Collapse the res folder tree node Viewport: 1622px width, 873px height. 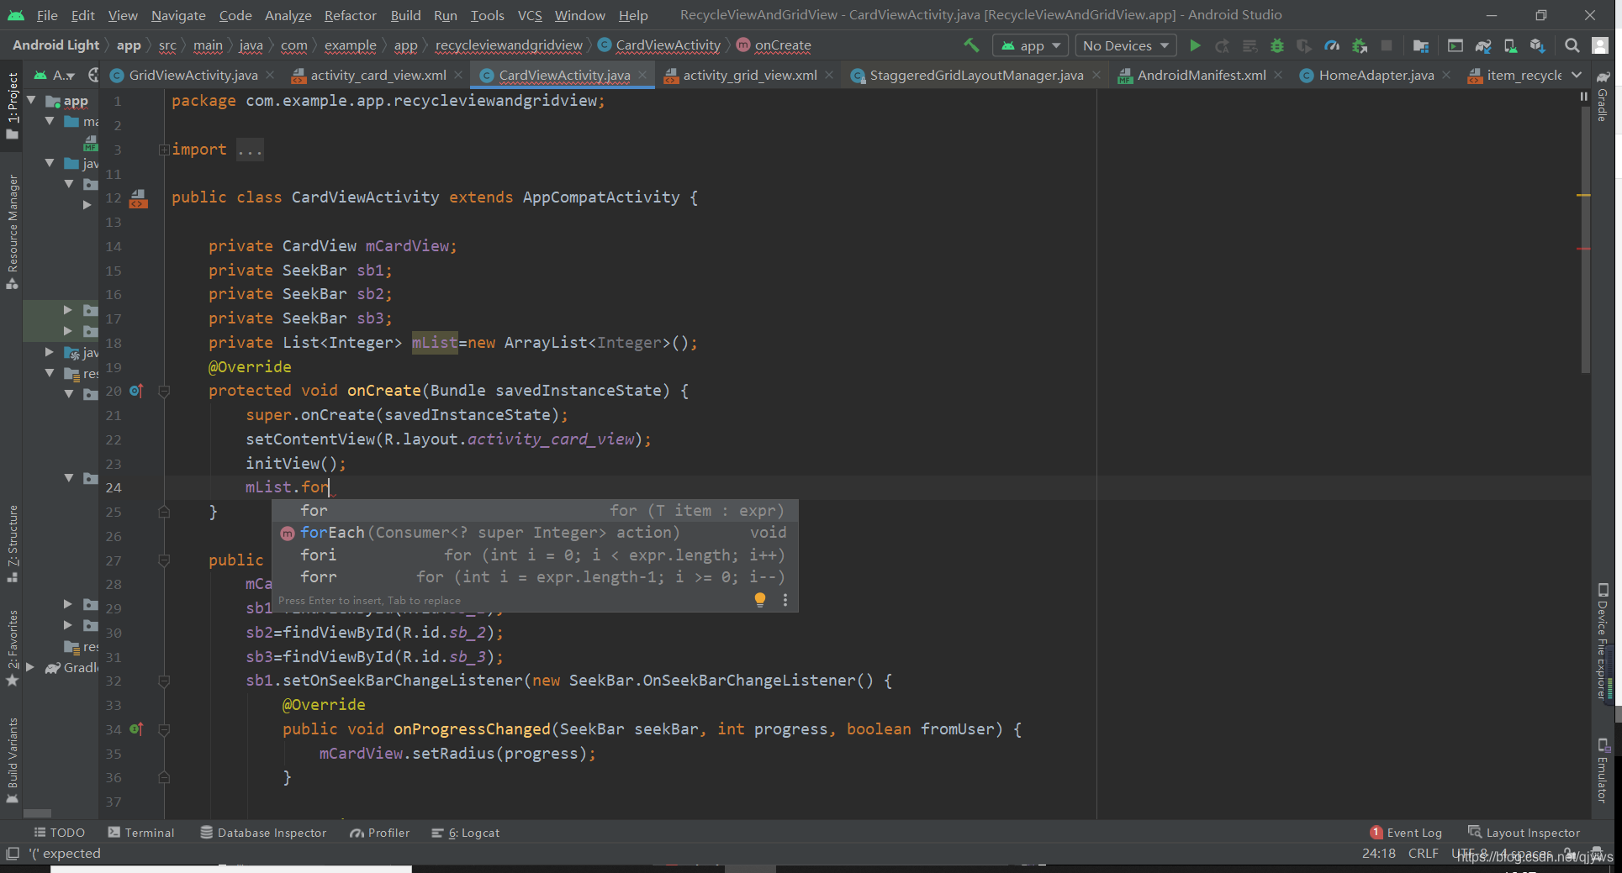pos(50,372)
